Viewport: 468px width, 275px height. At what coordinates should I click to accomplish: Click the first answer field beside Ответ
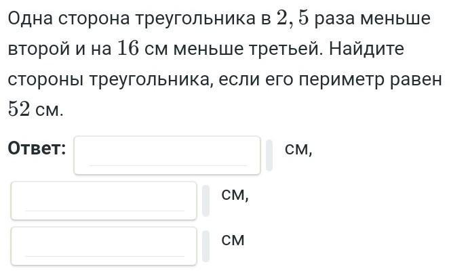pyautogui.click(x=167, y=154)
